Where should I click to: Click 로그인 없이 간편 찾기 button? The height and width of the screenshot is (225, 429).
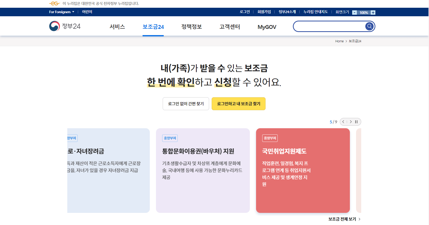tap(186, 104)
